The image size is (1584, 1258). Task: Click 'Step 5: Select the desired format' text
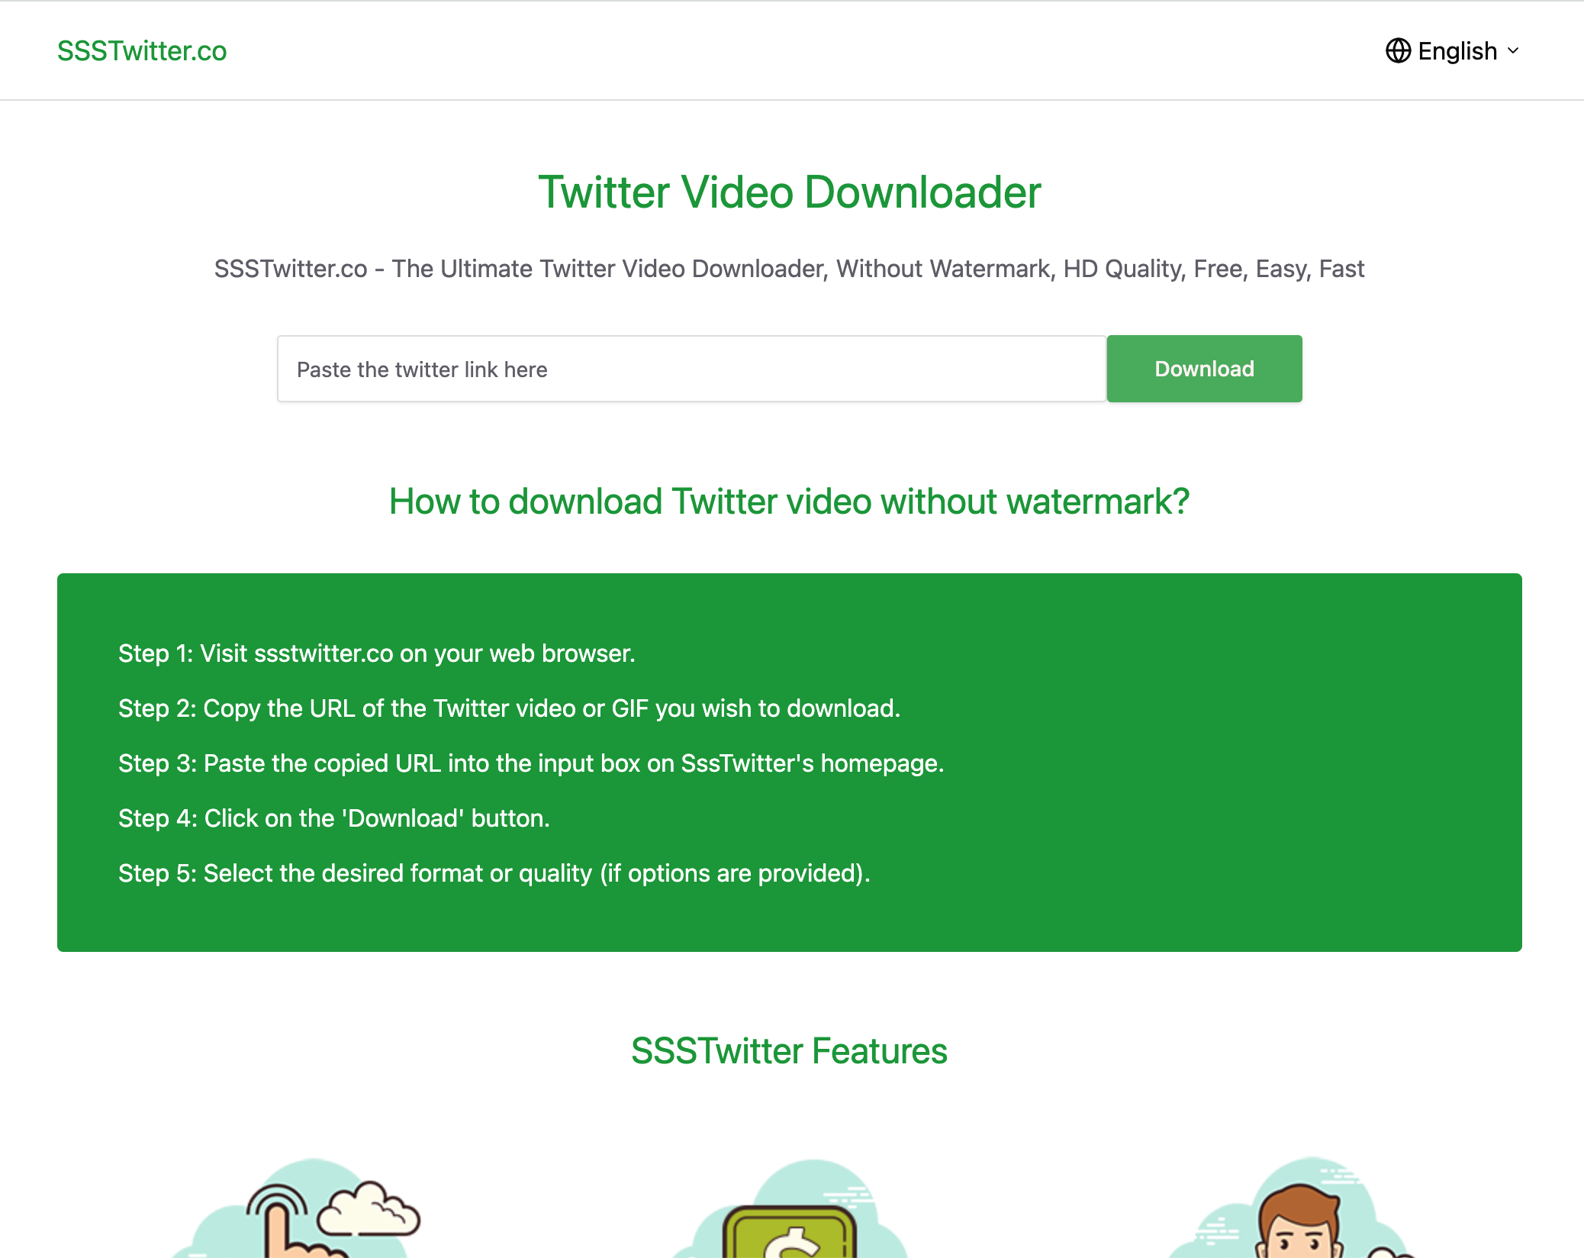point(494,873)
